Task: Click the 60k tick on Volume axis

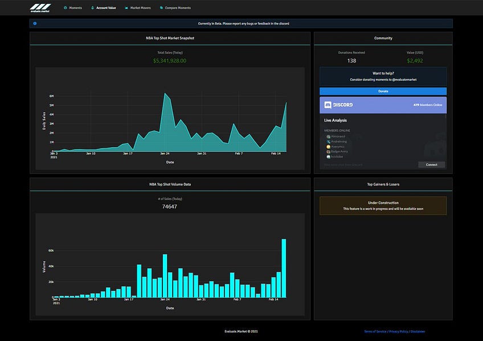Action: 51,251
